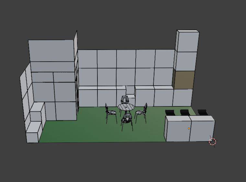Select the left panel of the front counter

tap(177, 130)
